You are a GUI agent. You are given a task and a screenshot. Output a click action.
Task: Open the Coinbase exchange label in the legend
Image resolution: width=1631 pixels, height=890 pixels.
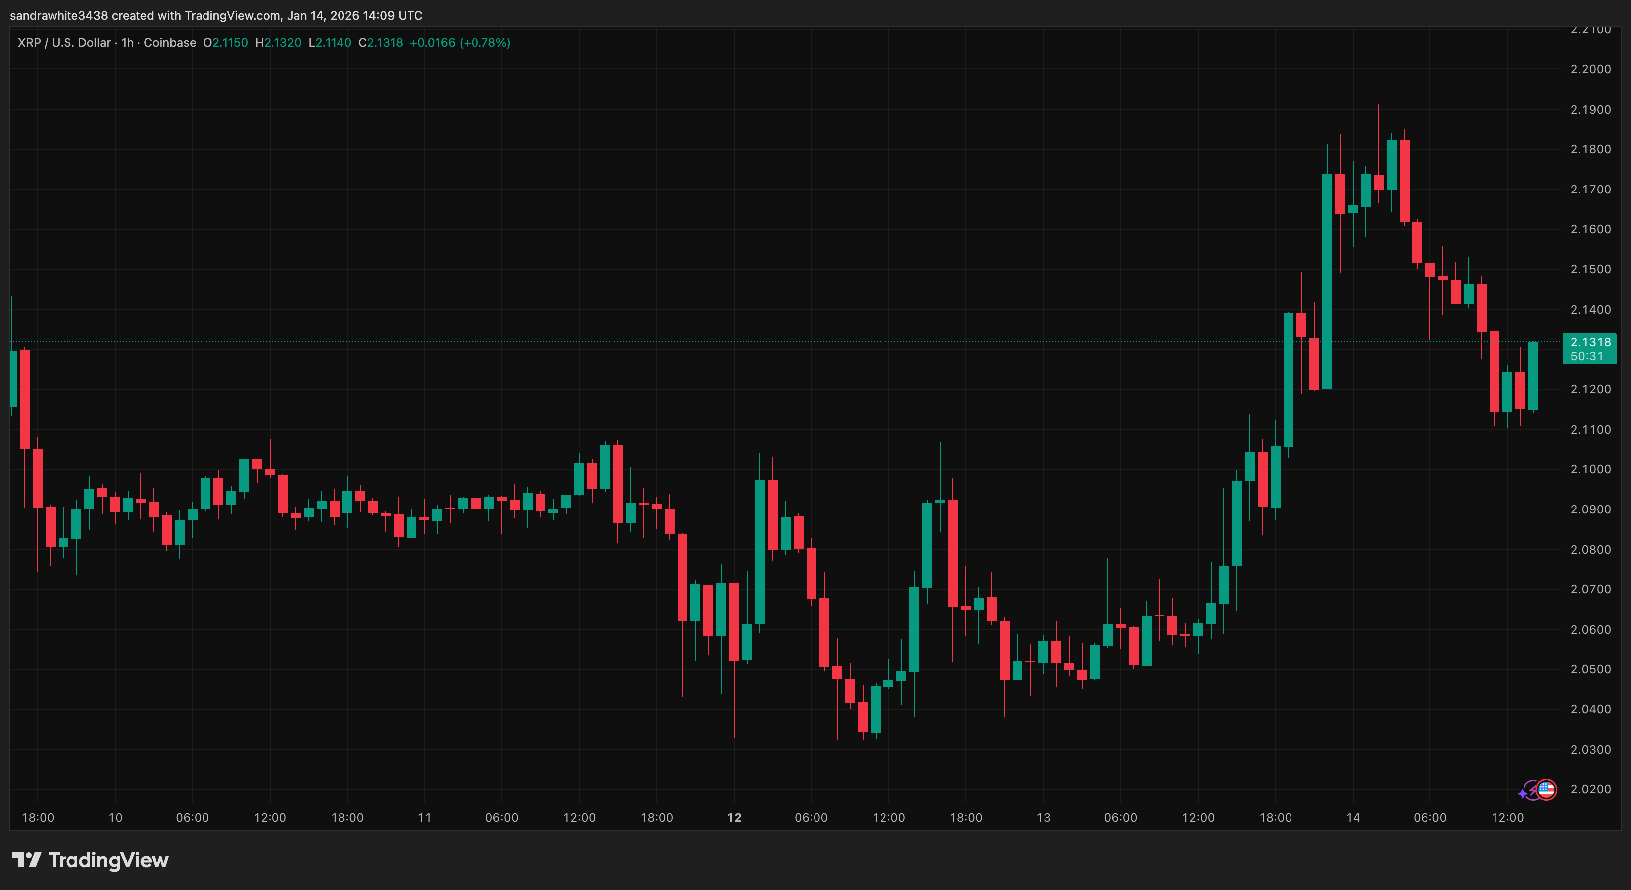coord(169,42)
